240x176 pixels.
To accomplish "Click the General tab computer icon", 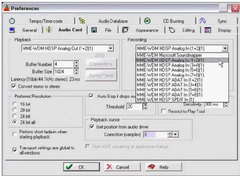I will pos(12,30).
